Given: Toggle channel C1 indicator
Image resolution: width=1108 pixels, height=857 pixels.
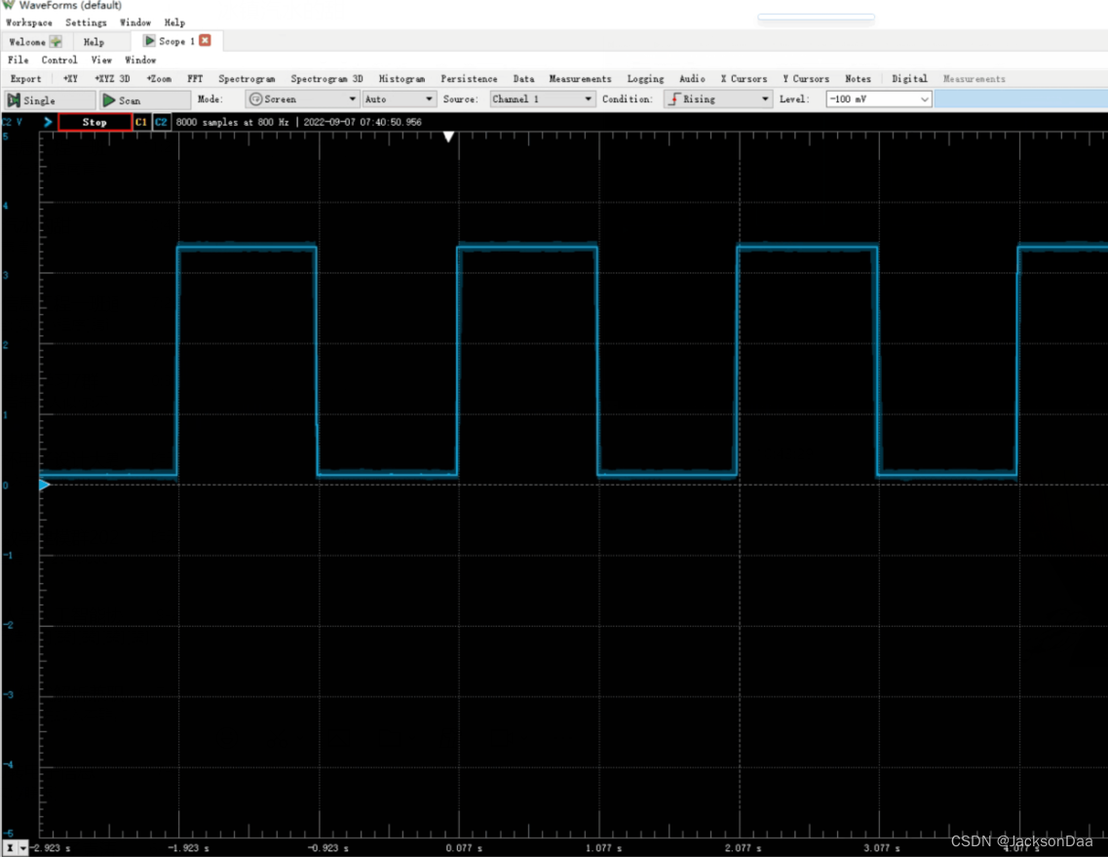Looking at the screenshot, I should click(x=140, y=122).
